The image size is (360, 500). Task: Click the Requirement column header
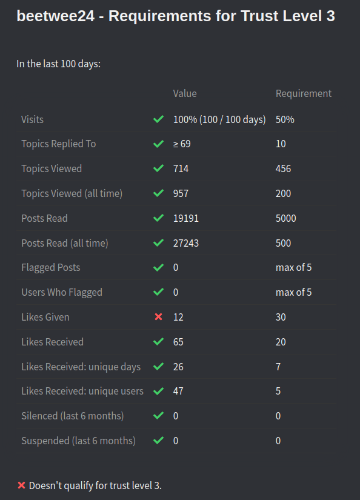[x=304, y=93]
